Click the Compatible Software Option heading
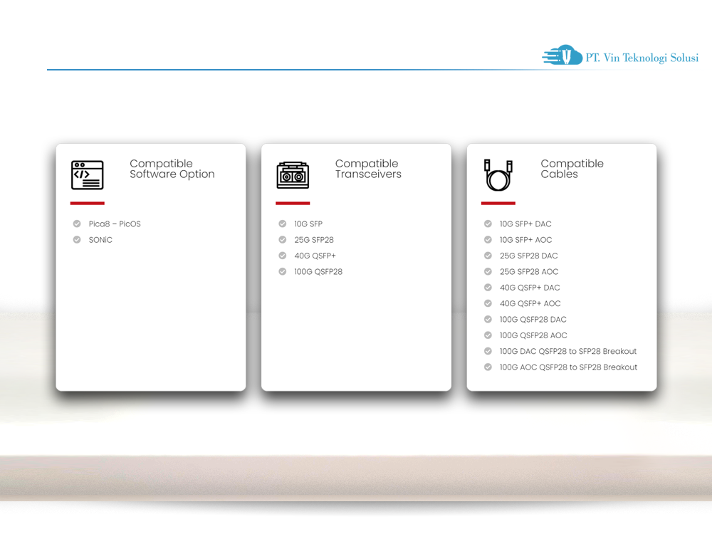 [172, 169]
